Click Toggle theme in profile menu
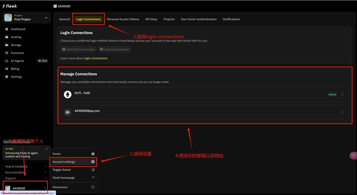This screenshot has width=357, height=195. (x=74, y=170)
